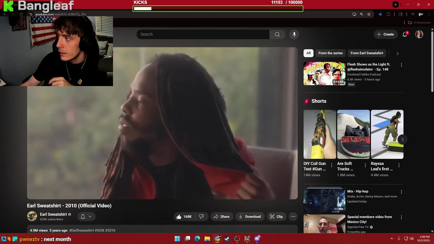
Task: Open Rayssa Leal's first short thumbnail
Action: [387, 134]
